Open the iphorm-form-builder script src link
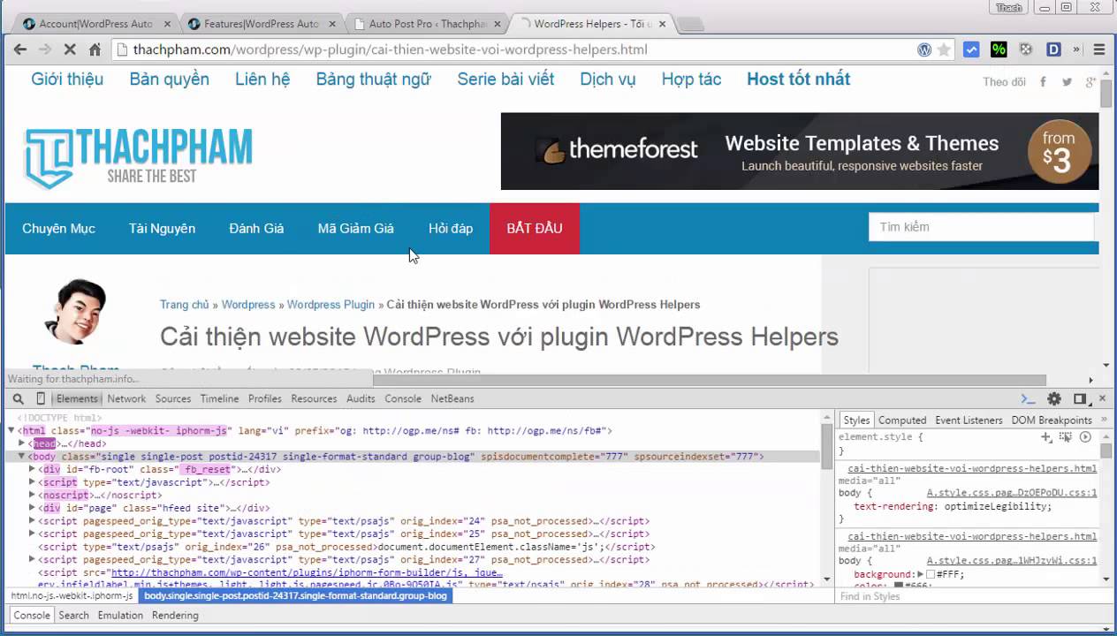 point(307,572)
